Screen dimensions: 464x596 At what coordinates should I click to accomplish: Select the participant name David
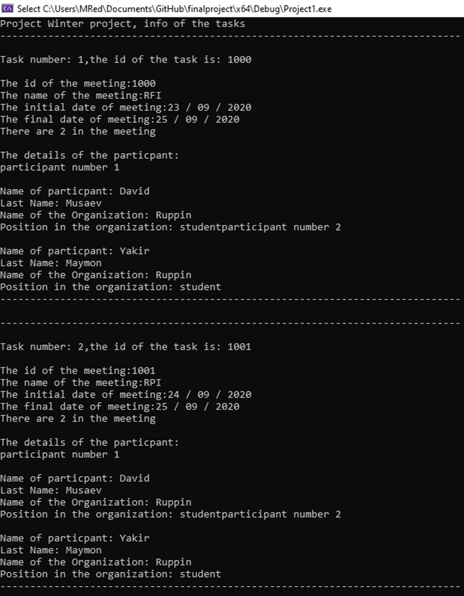[x=134, y=191]
